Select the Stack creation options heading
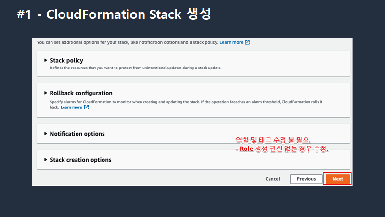 point(80,160)
